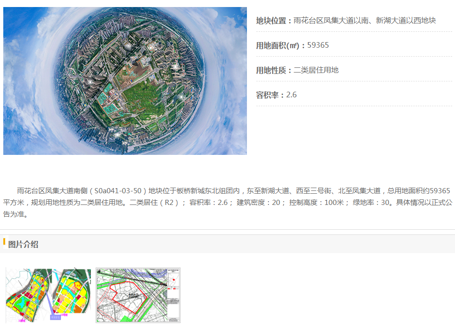Click the hotspot marker at the globe's bottom edge
This screenshot has width=455, height=328.
click(117, 135)
